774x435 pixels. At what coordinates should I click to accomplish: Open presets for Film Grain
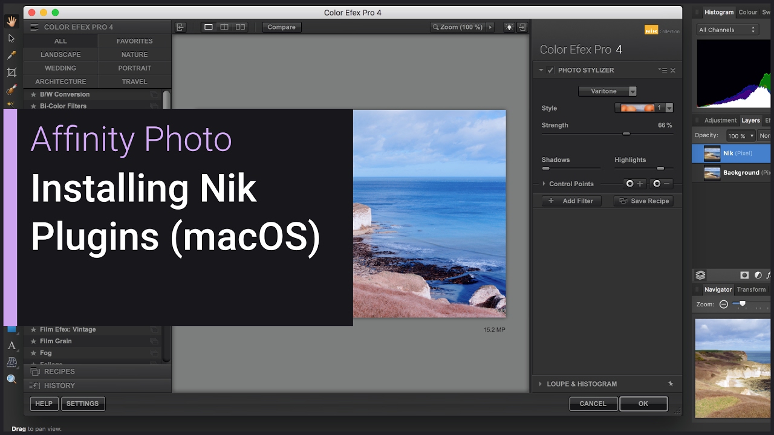155,341
